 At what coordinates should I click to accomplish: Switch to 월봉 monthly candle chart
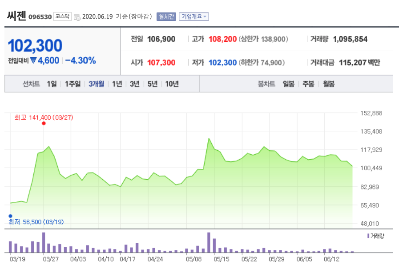click(x=329, y=84)
